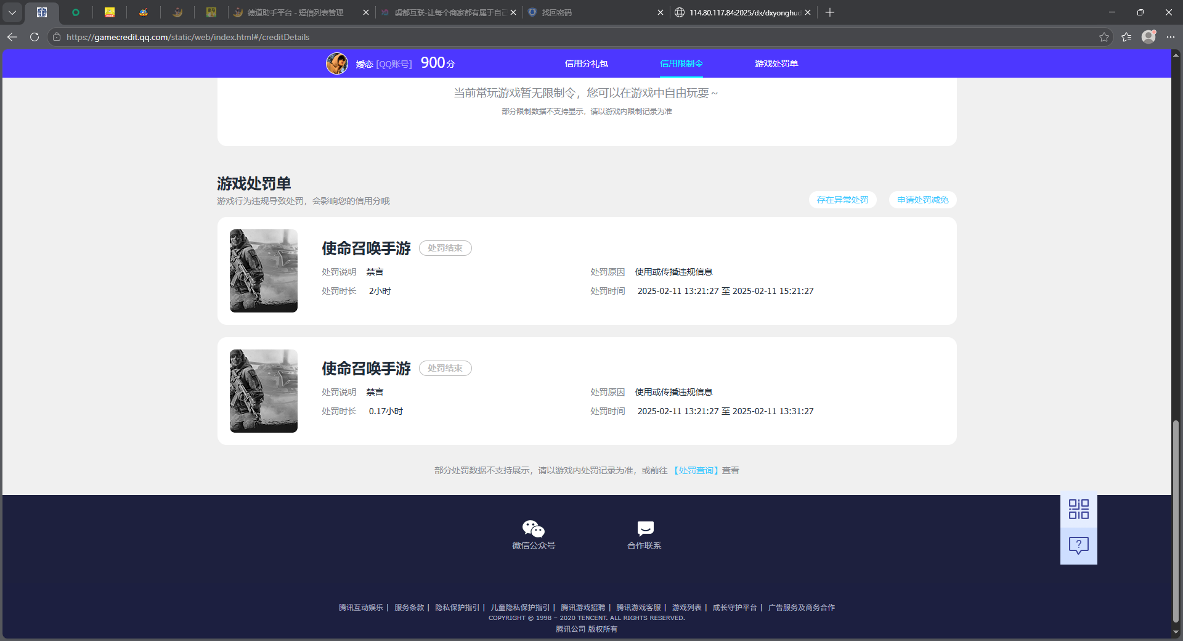
Task: Click the 微信公众号 WeChat icon
Action: coord(534,528)
